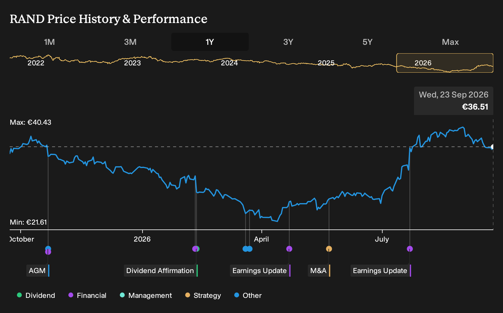
Task: Click the left blue marker before April
Action: coord(245,249)
